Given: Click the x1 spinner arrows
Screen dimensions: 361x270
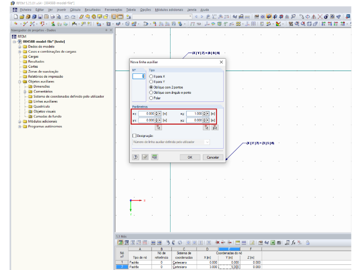Looking at the screenshot, I should coord(157,114).
